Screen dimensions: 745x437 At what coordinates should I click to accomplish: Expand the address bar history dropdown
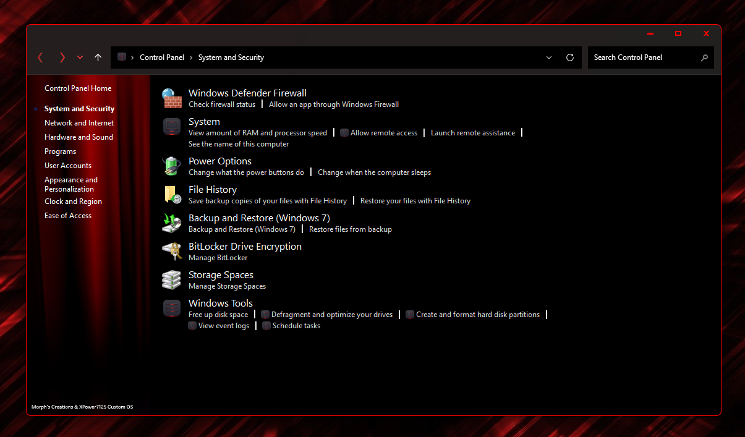pyautogui.click(x=549, y=57)
